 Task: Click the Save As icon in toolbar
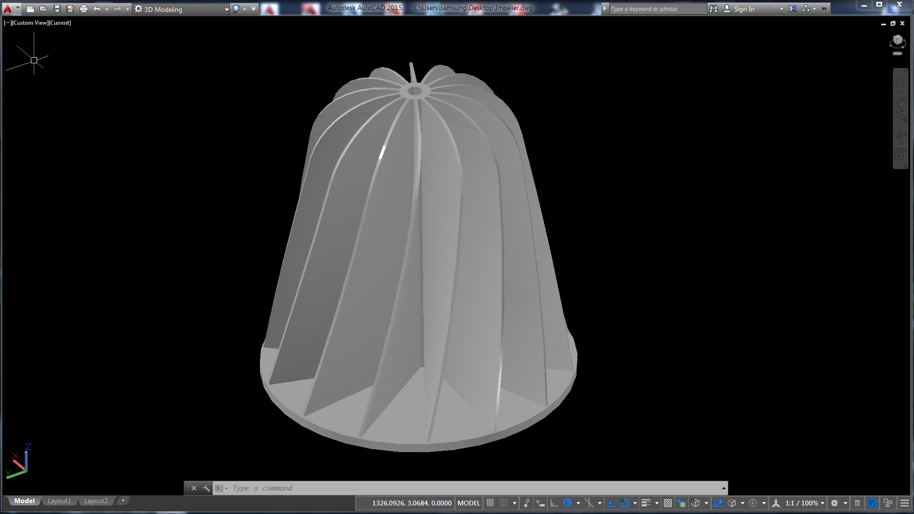point(70,9)
